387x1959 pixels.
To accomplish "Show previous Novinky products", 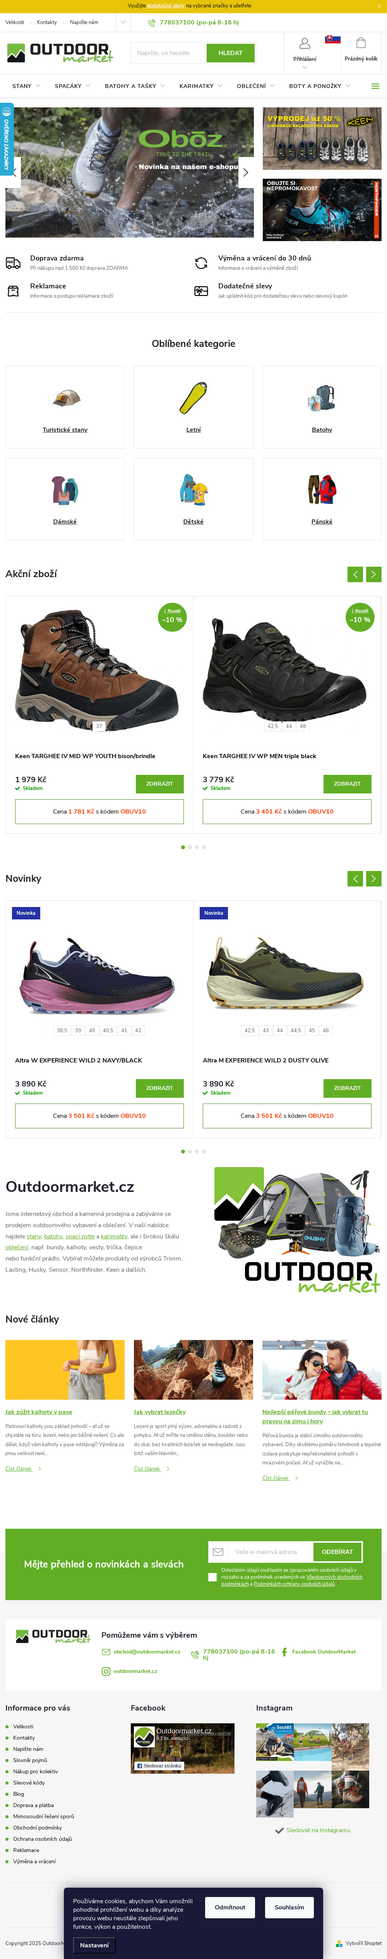I will click(355, 878).
